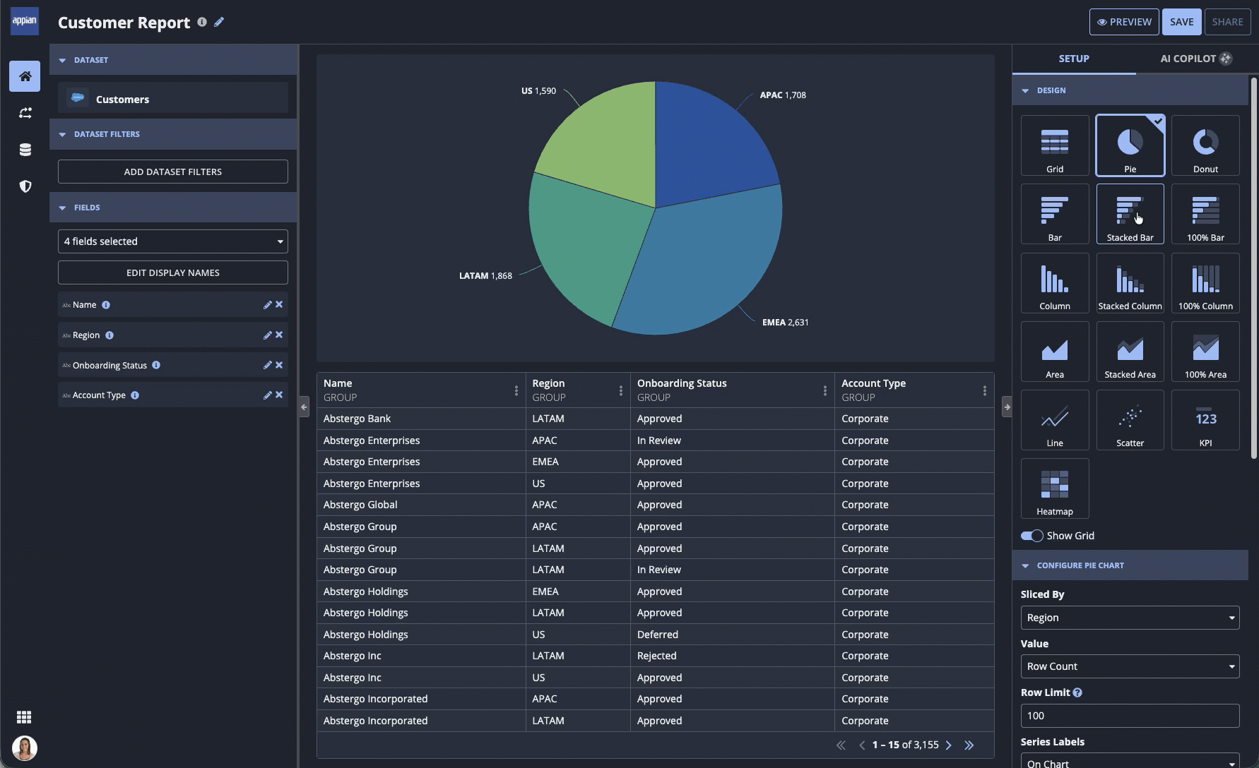This screenshot has height=768, width=1259.
Task: Remove the Region field with X icon
Action: tap(279, 335)
